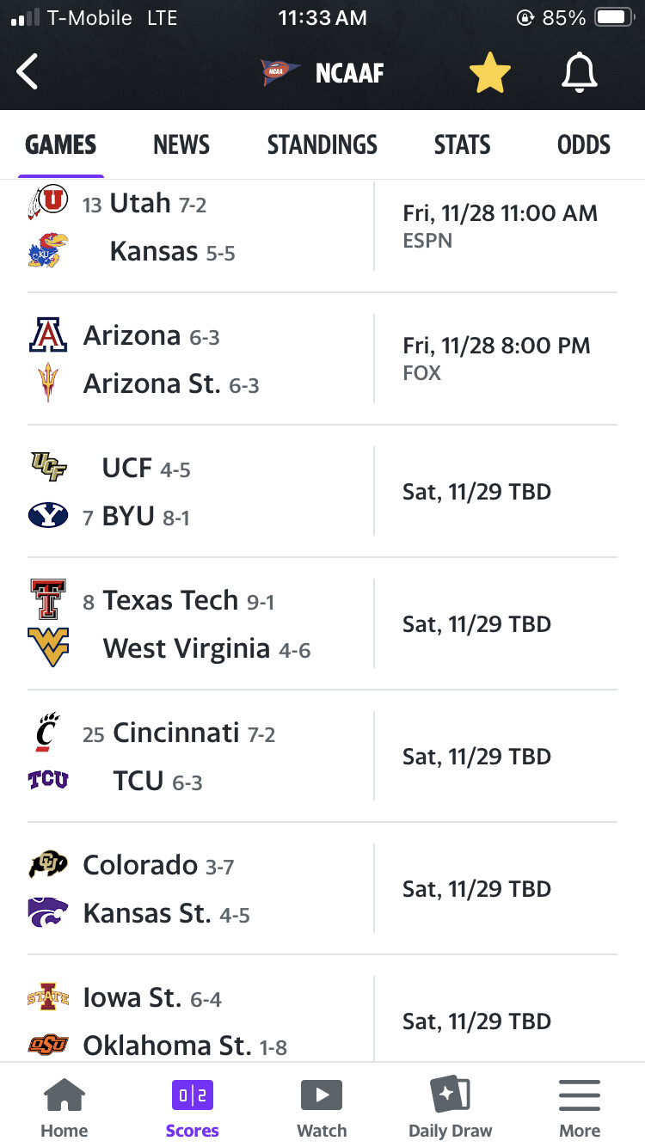Open the Standings tab
The image size is (645, 1147).
click(322, 144)
